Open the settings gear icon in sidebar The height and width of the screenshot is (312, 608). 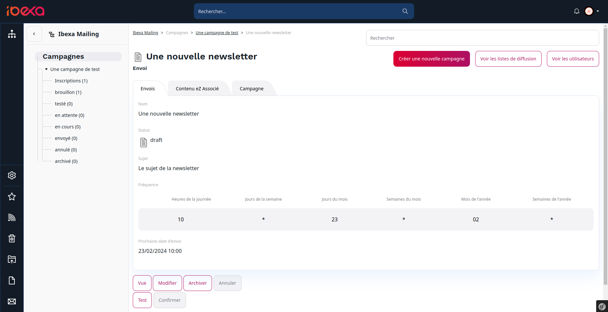(x=12, y=175)
